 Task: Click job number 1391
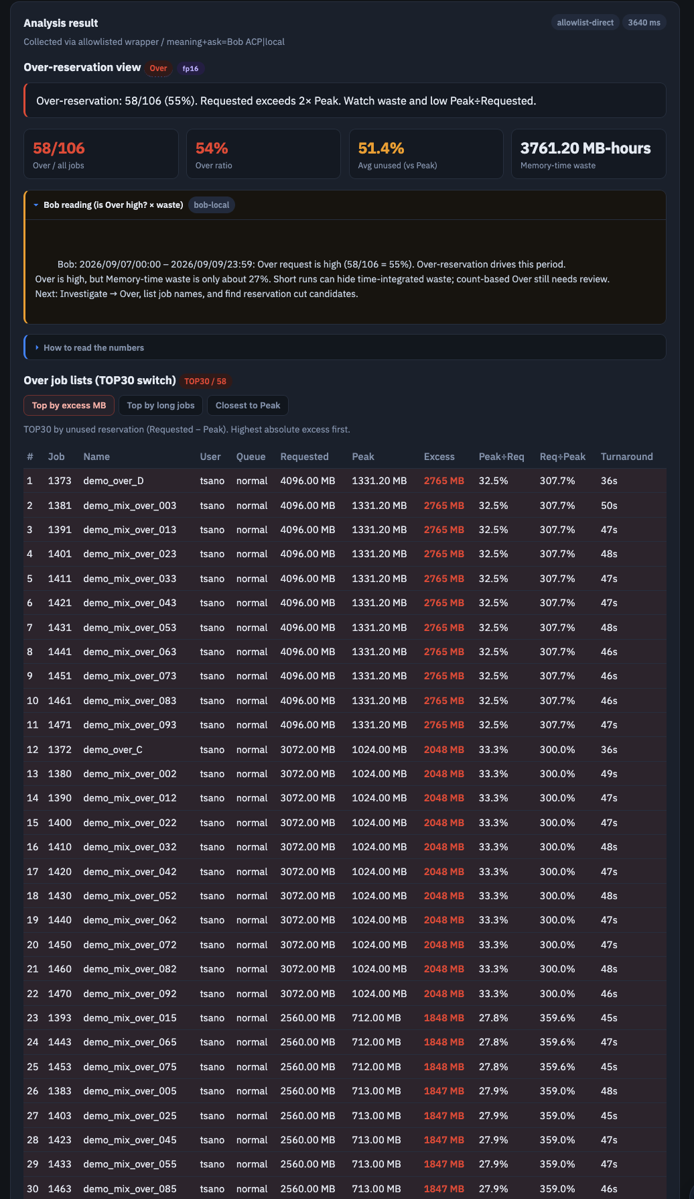(60, 530)
